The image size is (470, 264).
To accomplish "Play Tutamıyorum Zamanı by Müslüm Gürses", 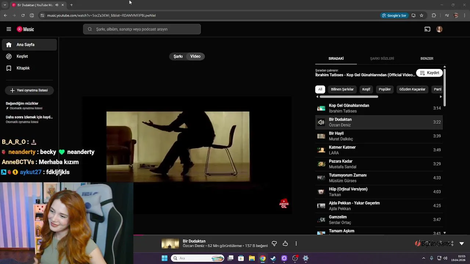I will click(379, 178).
